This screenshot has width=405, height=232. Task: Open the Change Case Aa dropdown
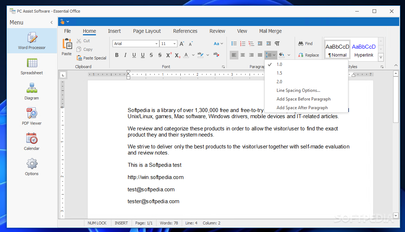click(218, 44)
